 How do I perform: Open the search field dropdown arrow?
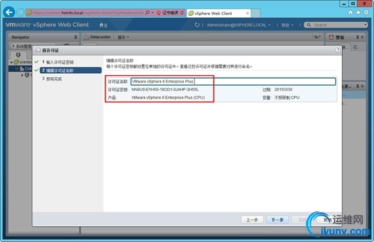coord(365,25)
